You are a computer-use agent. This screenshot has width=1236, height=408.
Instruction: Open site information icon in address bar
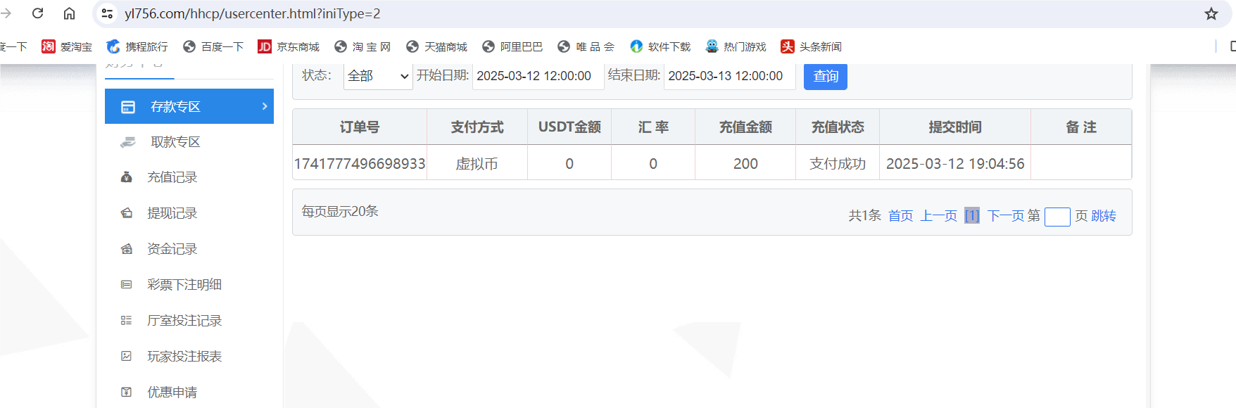click(107, 13)
